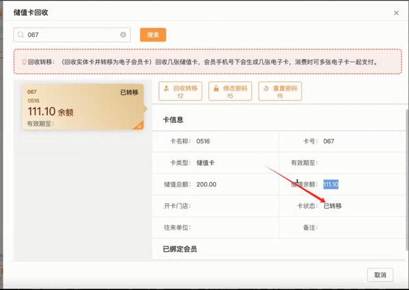Click the 卡信息 section heading
The width and height of the screenshot is (409, 290).
pyautogui.click(x=173, y=119)
